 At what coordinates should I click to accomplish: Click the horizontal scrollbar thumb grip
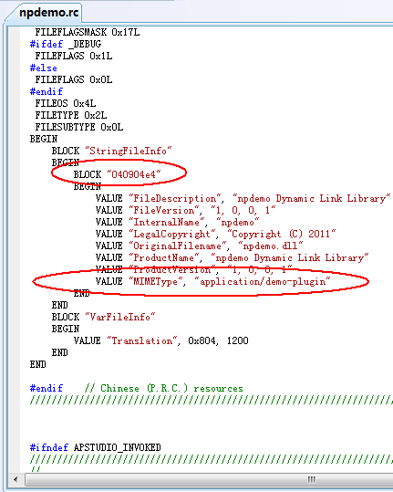pos(311,479)
